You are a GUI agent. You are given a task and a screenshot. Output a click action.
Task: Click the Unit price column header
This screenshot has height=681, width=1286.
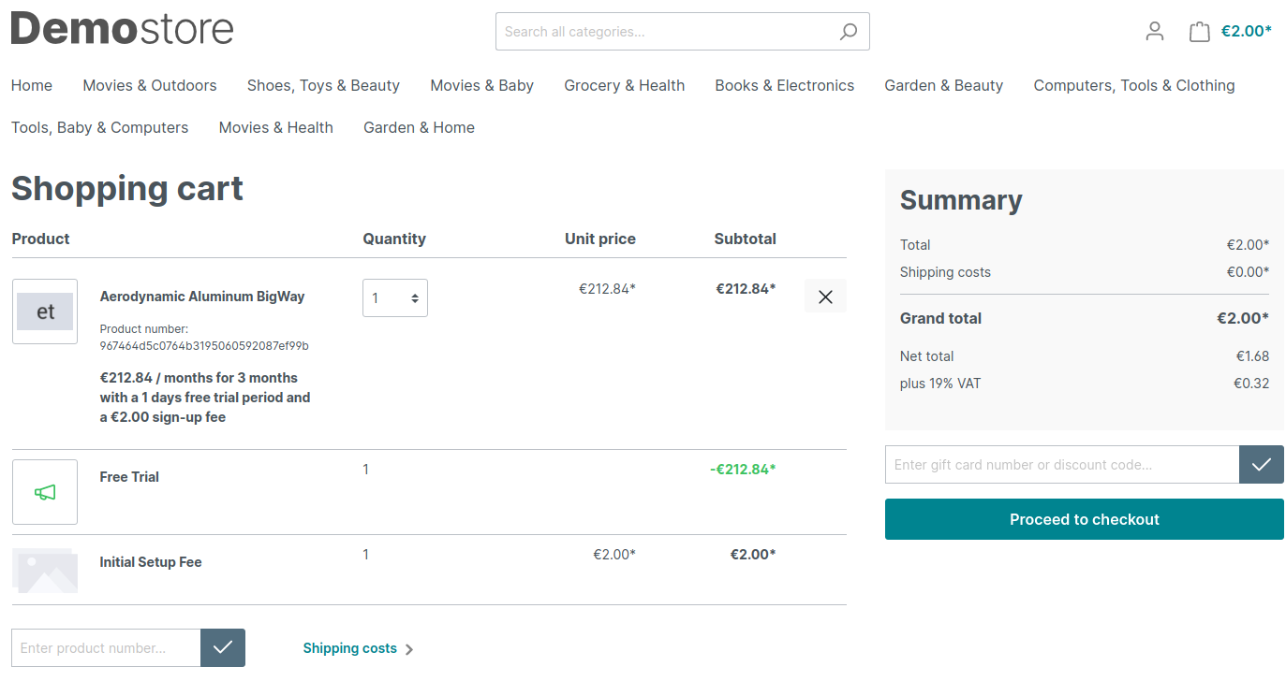point(600,239)
